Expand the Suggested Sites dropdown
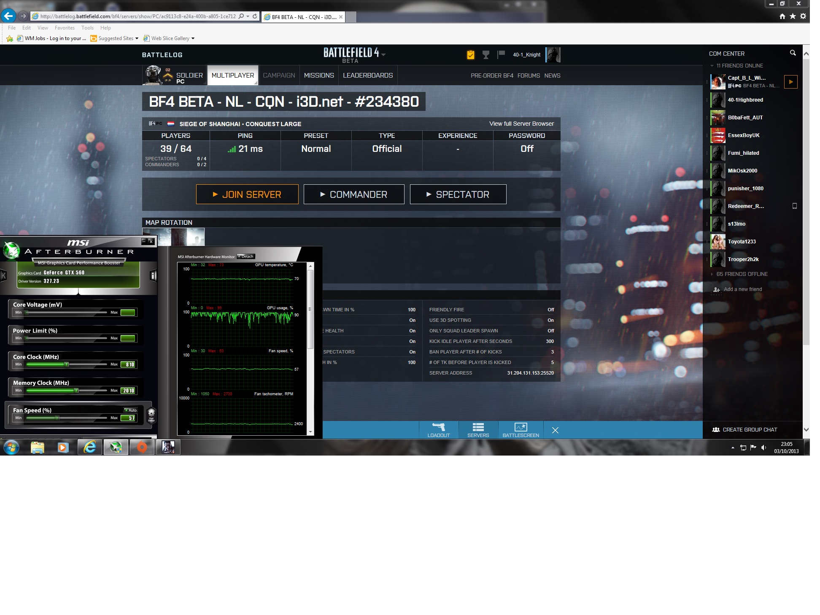 coord(137,38)
